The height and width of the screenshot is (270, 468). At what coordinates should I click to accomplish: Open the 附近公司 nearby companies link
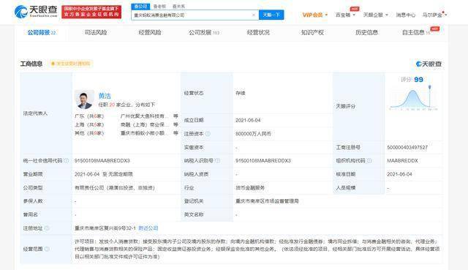(x=148, y=228)
